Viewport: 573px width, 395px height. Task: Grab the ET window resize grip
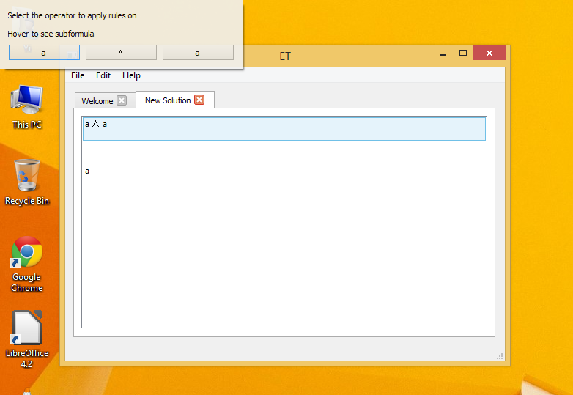coord(500,356)
